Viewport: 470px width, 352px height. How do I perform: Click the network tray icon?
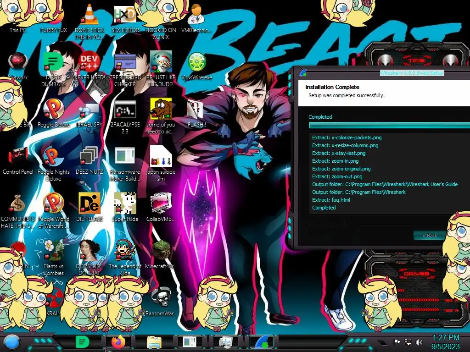click(408, 342)
